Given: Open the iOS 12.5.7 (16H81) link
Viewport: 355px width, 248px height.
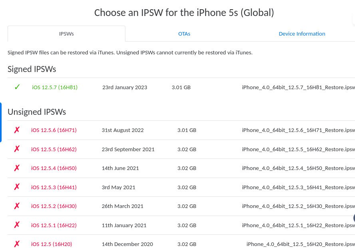Looking at the screenshot, I should point(55,87).
